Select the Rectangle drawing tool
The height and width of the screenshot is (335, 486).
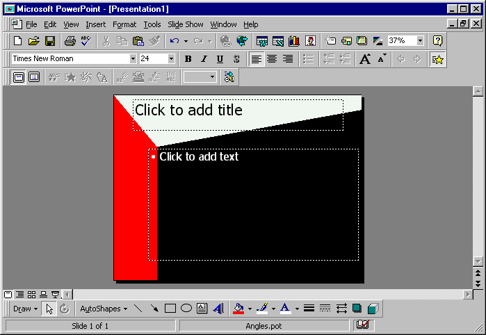[x=170, y=309]
